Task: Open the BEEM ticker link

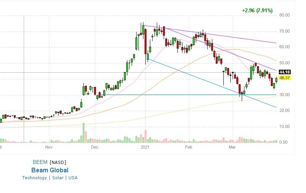Action: (40, 162)
